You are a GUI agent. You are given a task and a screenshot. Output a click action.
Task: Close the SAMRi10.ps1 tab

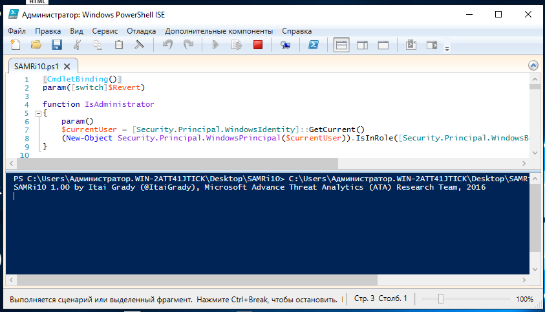67,67
